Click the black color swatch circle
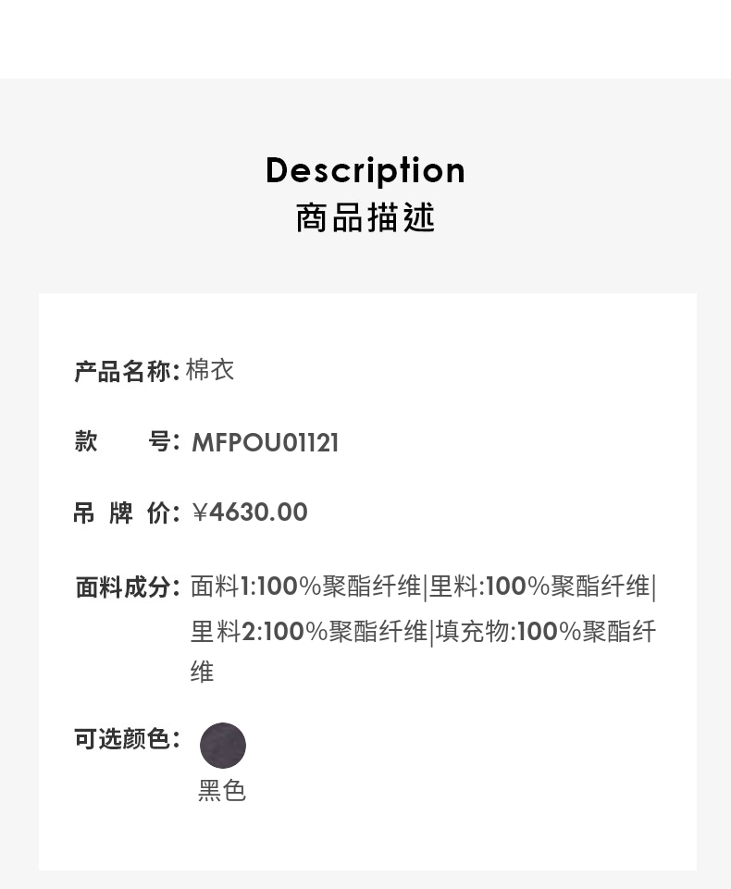 click(223, 746)
